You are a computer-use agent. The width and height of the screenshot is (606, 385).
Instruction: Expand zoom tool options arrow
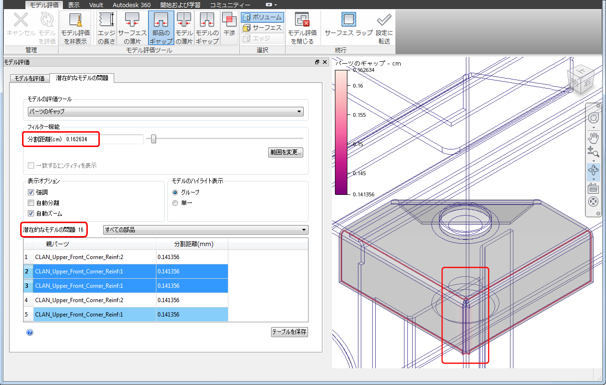coord(594,161)
